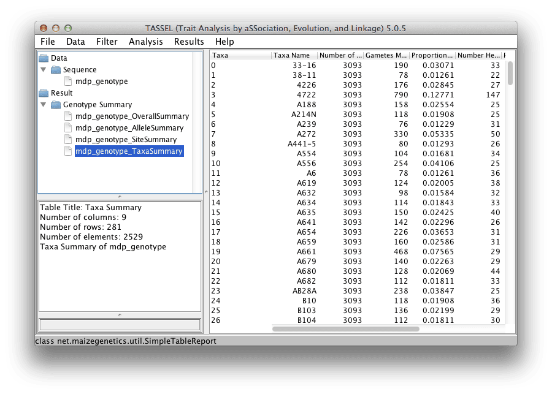Image resolution: width=552 pixels, height=394 pixels.
Task: Click number heterozygous value 147
Action: coord(493,95)
